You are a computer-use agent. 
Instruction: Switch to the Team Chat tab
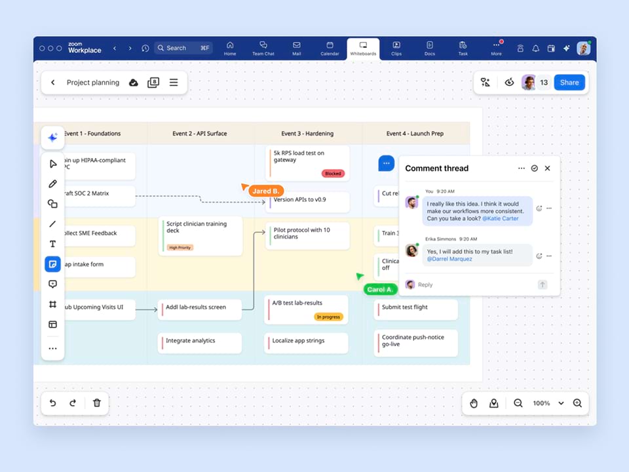pos(263,48)
